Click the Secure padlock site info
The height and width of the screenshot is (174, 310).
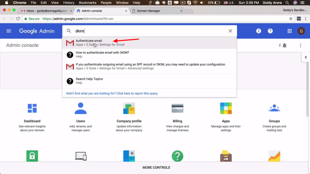pos(32,19)
